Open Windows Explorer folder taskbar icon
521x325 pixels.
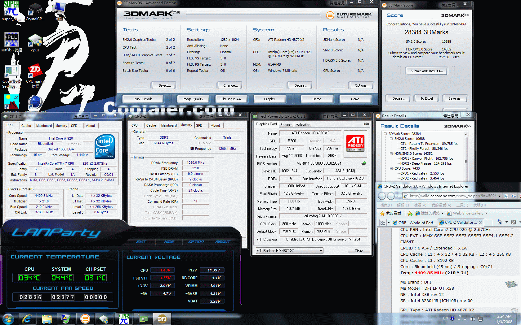tap(47, 319)
